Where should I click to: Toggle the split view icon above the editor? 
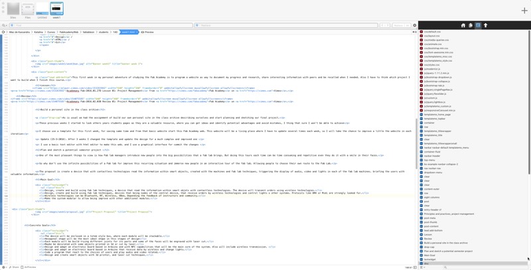416,32
